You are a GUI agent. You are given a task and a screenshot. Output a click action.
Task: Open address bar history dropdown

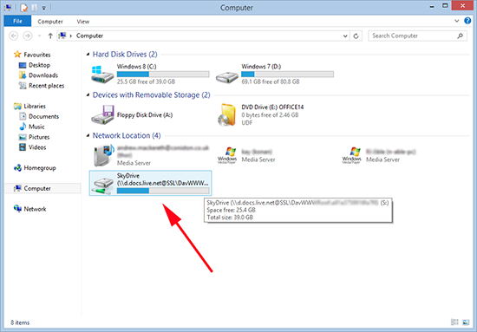(x=345, y=36)
